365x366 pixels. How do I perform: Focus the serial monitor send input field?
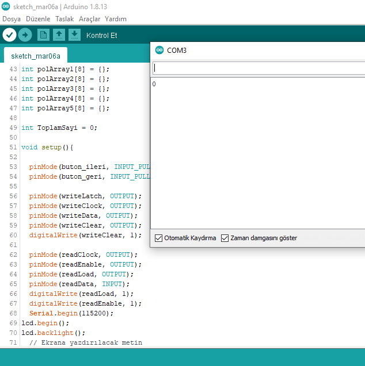(258, 68)
